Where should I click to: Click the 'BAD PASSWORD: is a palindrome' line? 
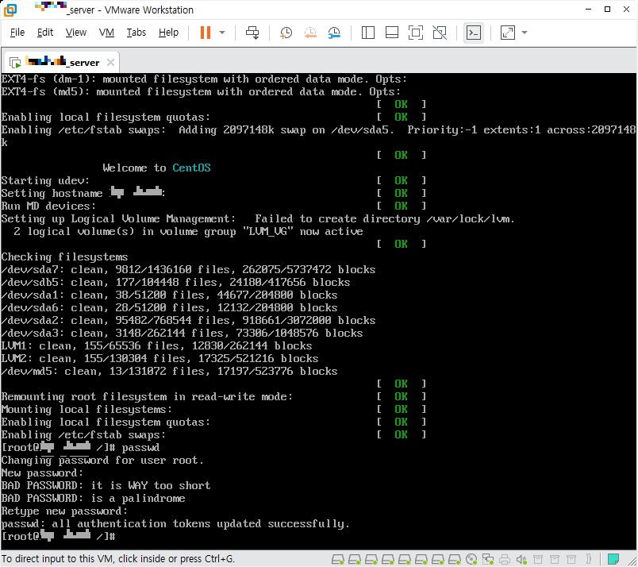(x=93, y=498)
